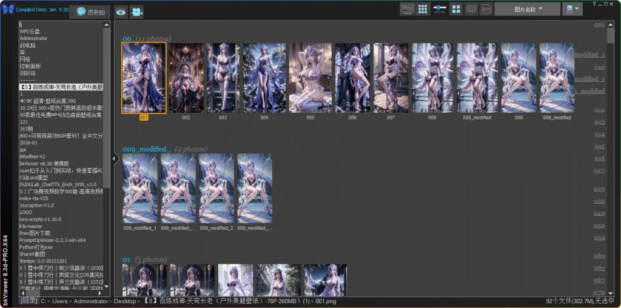
Task: Click the wrench settings icon
Action: click(594, 4)
